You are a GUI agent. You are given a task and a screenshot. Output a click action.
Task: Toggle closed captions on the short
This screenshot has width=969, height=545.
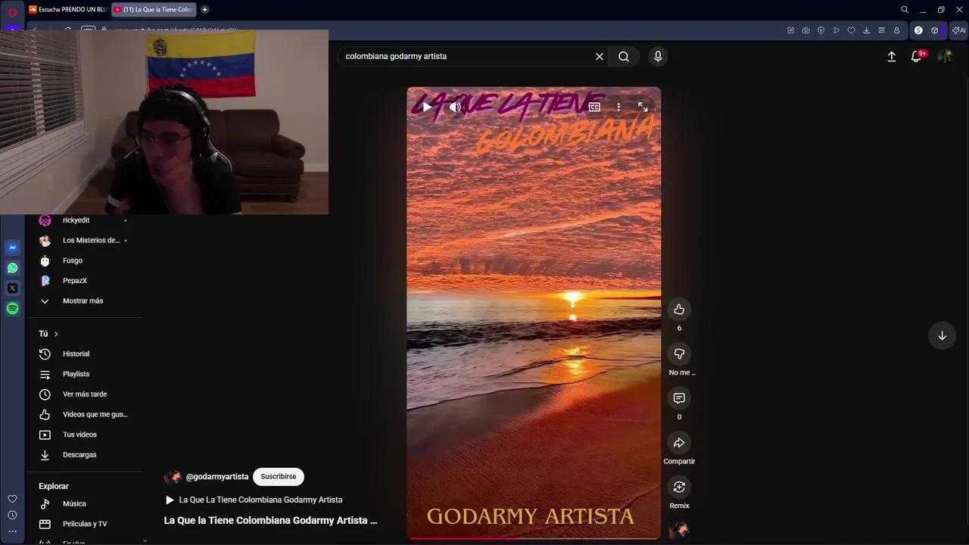click(x=594, y=107)
